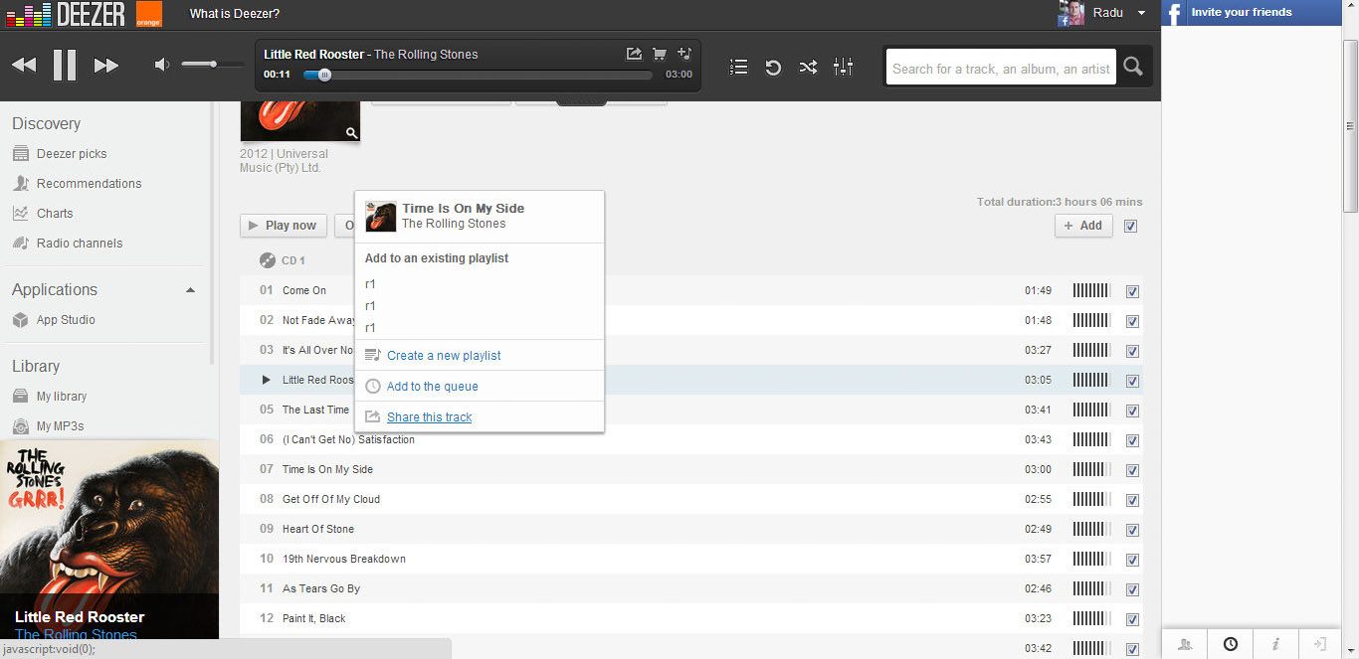
Task: Click the search magnifier button
Action: click(x=1132, y=68)
